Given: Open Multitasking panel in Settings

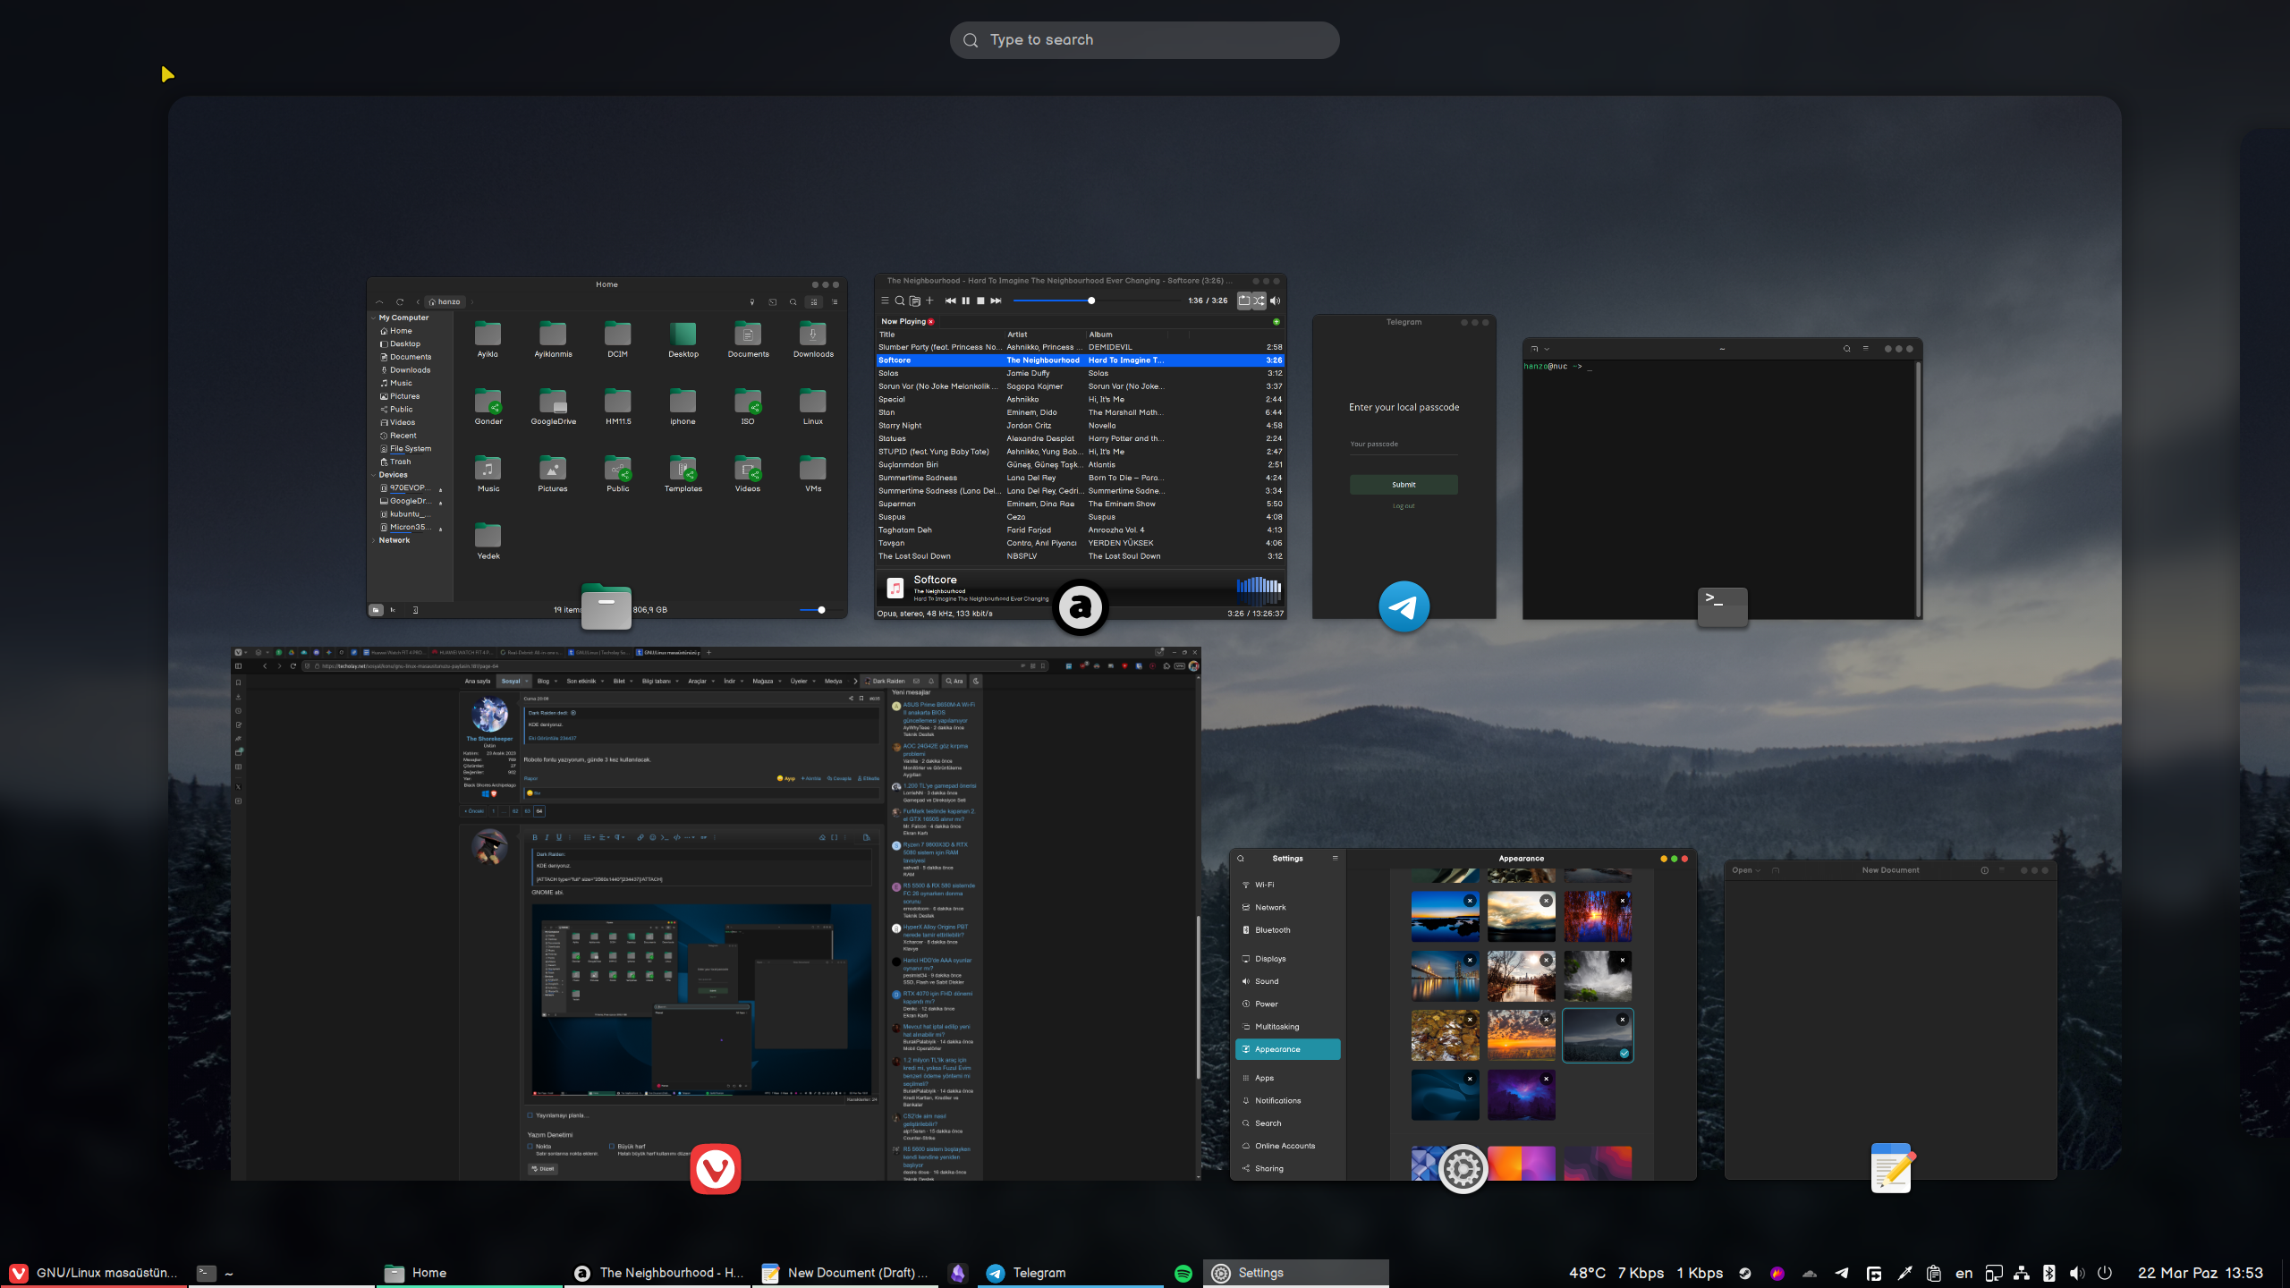Looking at the screenshot, I should pyautogui.click(x=1288, y=1027).
